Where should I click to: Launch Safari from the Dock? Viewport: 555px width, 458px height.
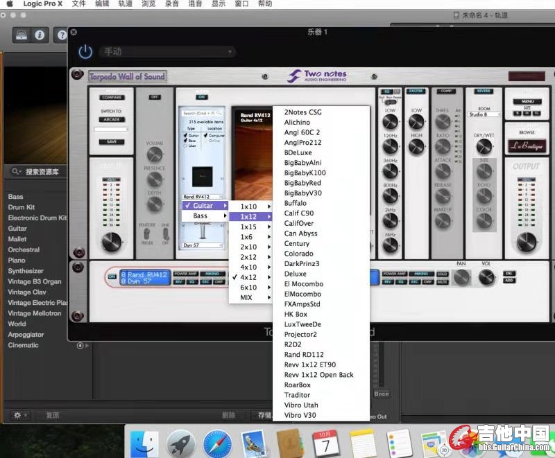click(217, 442)
